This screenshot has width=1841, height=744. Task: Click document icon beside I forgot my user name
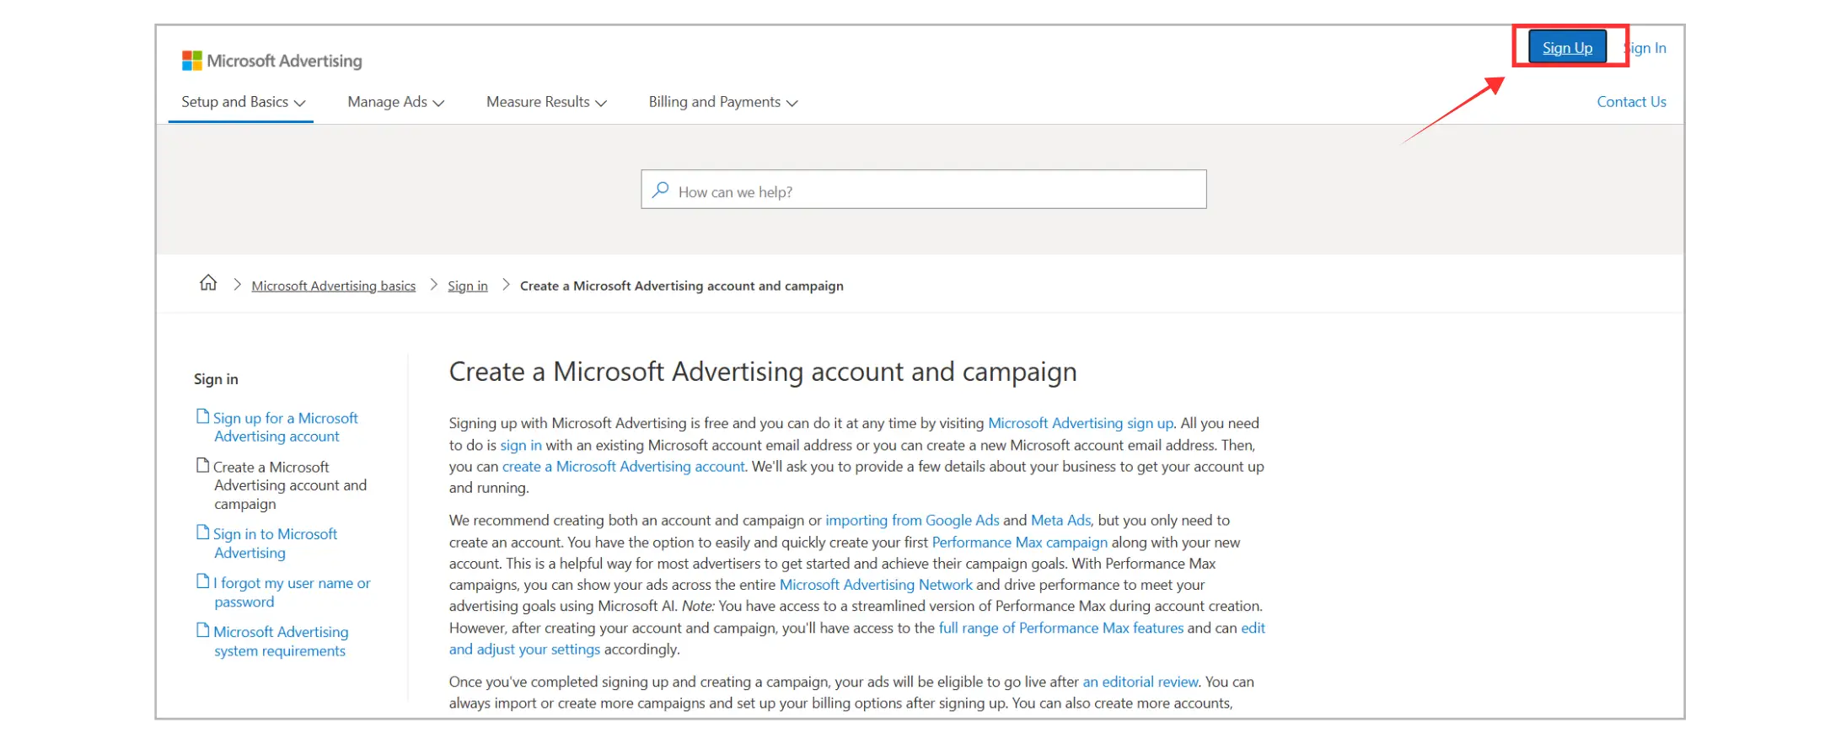pyautogui.click(x=202, y=581)
